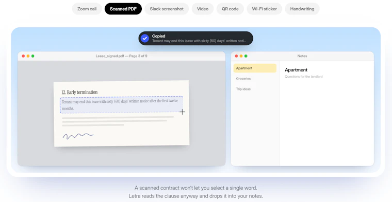392x202 pixels.
Task: Click 'Questions for the landlord' subtitle
Action: 303,77
